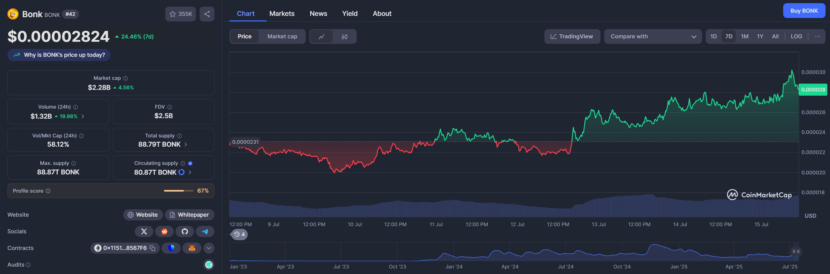Set chart range to 1Y
Image resolution: width=830 pixels, height=274 pixels.
760,36
